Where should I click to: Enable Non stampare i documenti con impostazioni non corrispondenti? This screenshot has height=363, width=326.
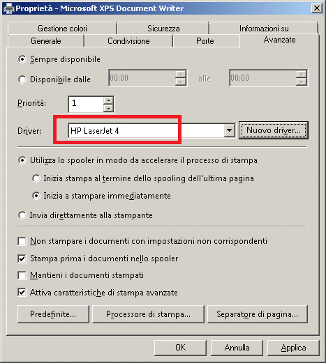pyautogui.click(x=22, y=241)
